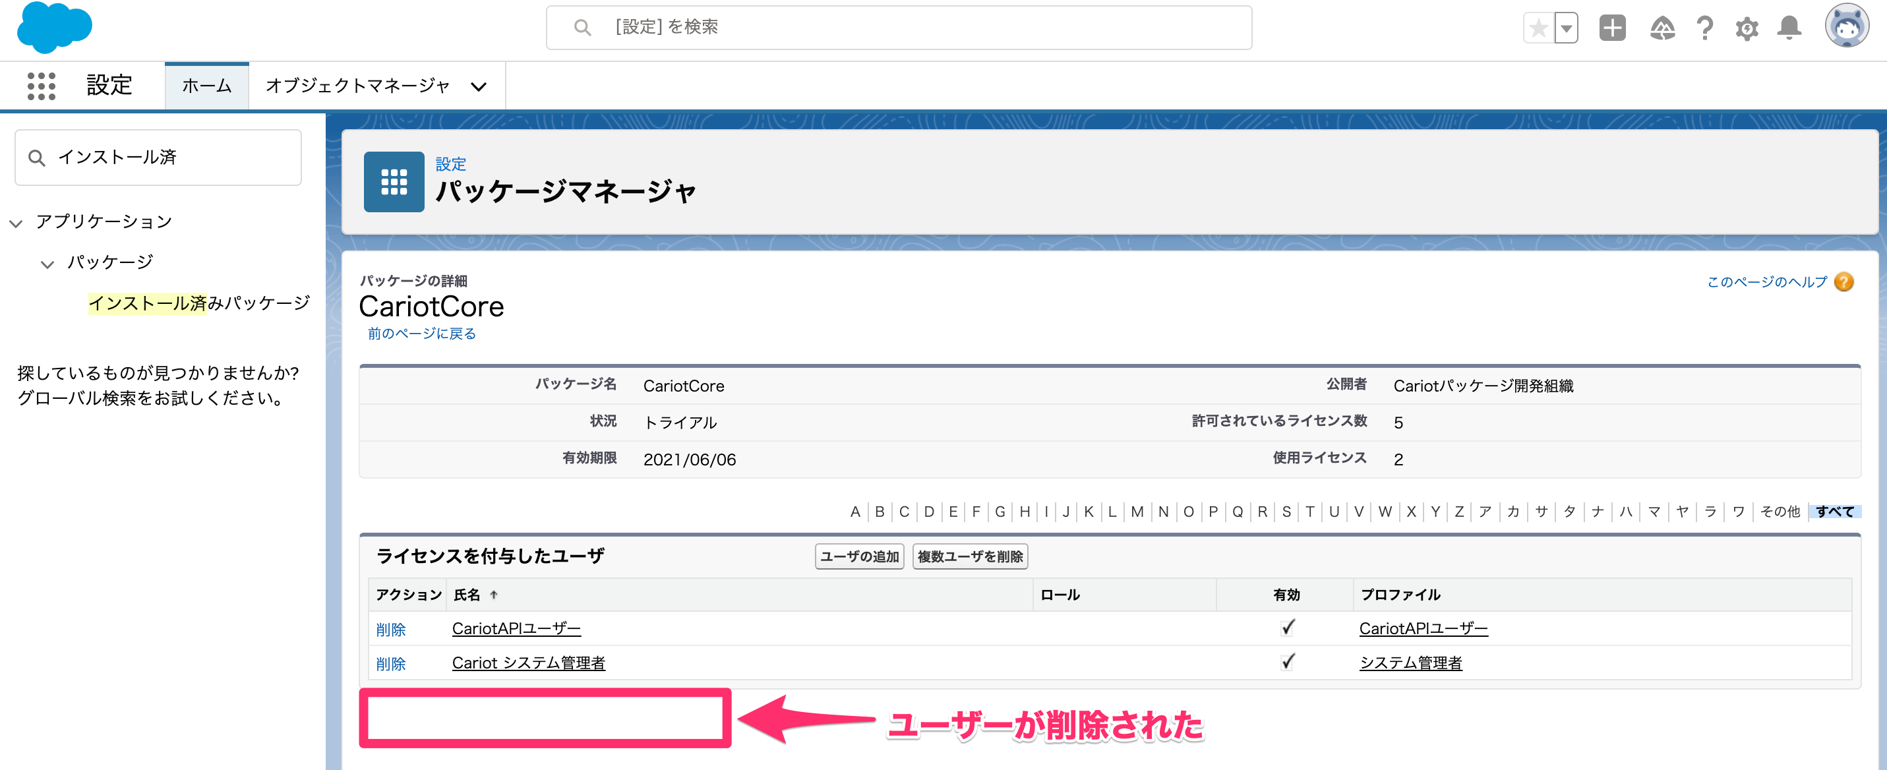Filter users by letter S
This screenshot has height=770, width=1887.
(x=1286, y=512)
